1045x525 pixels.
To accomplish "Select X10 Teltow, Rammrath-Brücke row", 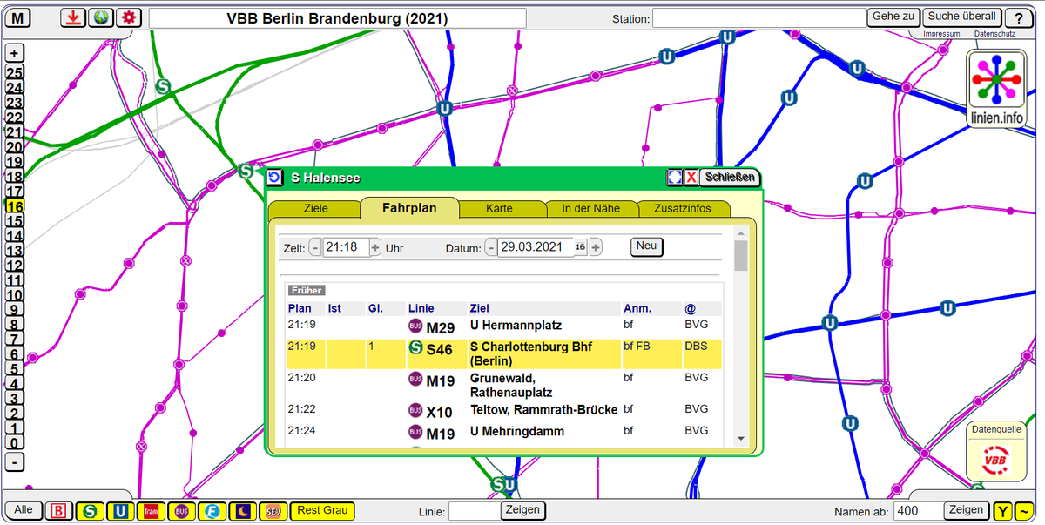I will pyautogui.click(x=504, y=411).
